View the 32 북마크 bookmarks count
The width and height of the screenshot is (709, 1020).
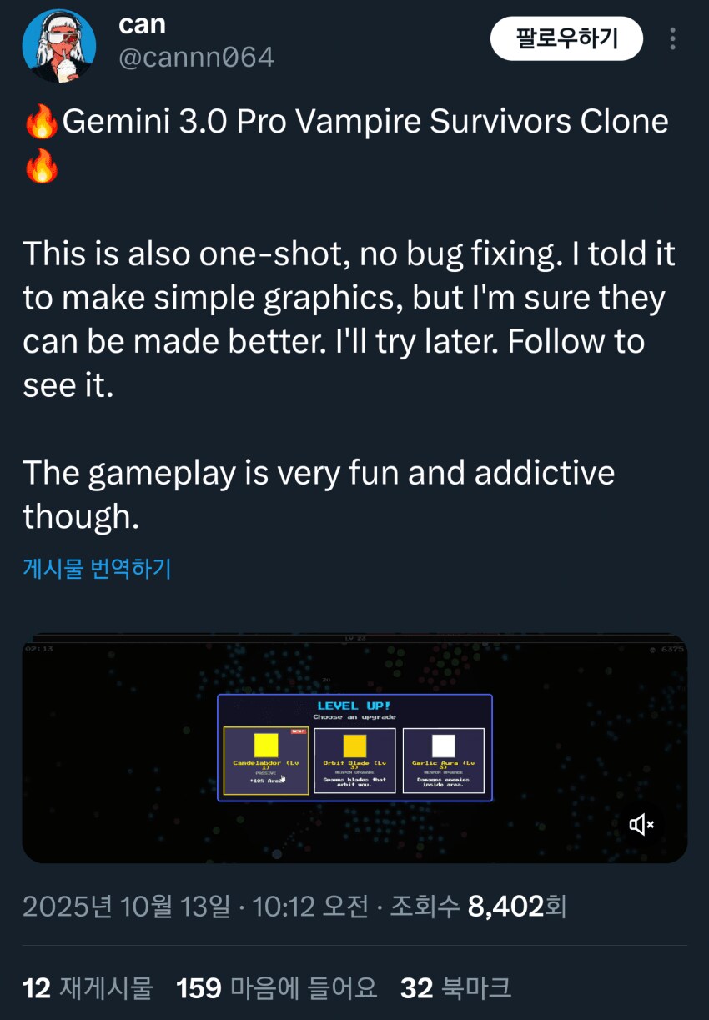455,988
